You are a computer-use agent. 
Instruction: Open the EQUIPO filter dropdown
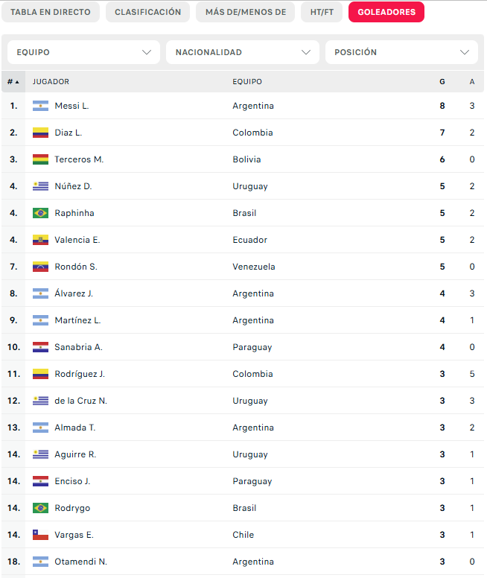(x=83, y=52)
